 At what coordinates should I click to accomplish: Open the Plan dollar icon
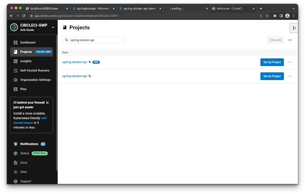pyautogui.click(x=16, y=89)
